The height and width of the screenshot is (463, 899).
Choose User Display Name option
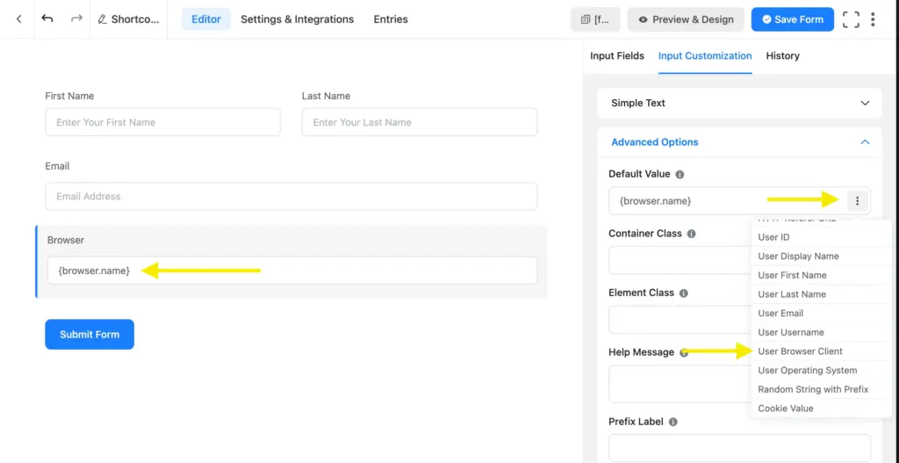[x=821, y=257]
